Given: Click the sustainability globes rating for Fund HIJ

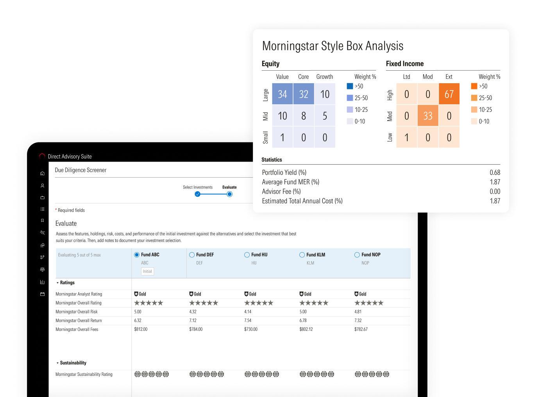Looking at the screenshot, I should (x=262, y=374).
